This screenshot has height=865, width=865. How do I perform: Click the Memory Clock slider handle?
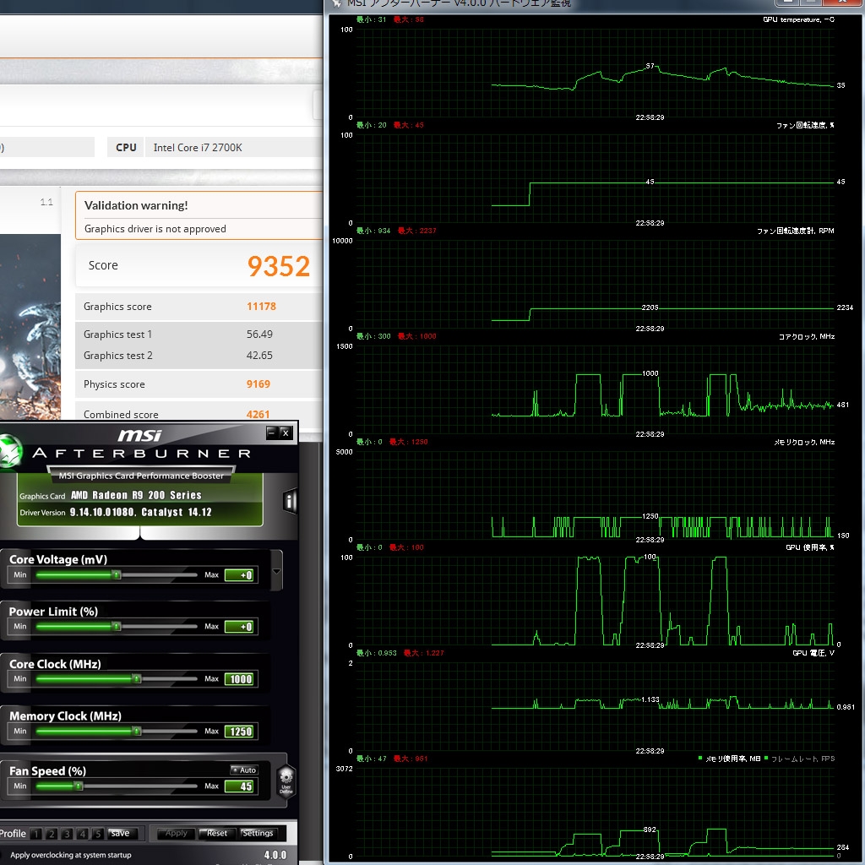pyautogui.click(x=137, y=731)
